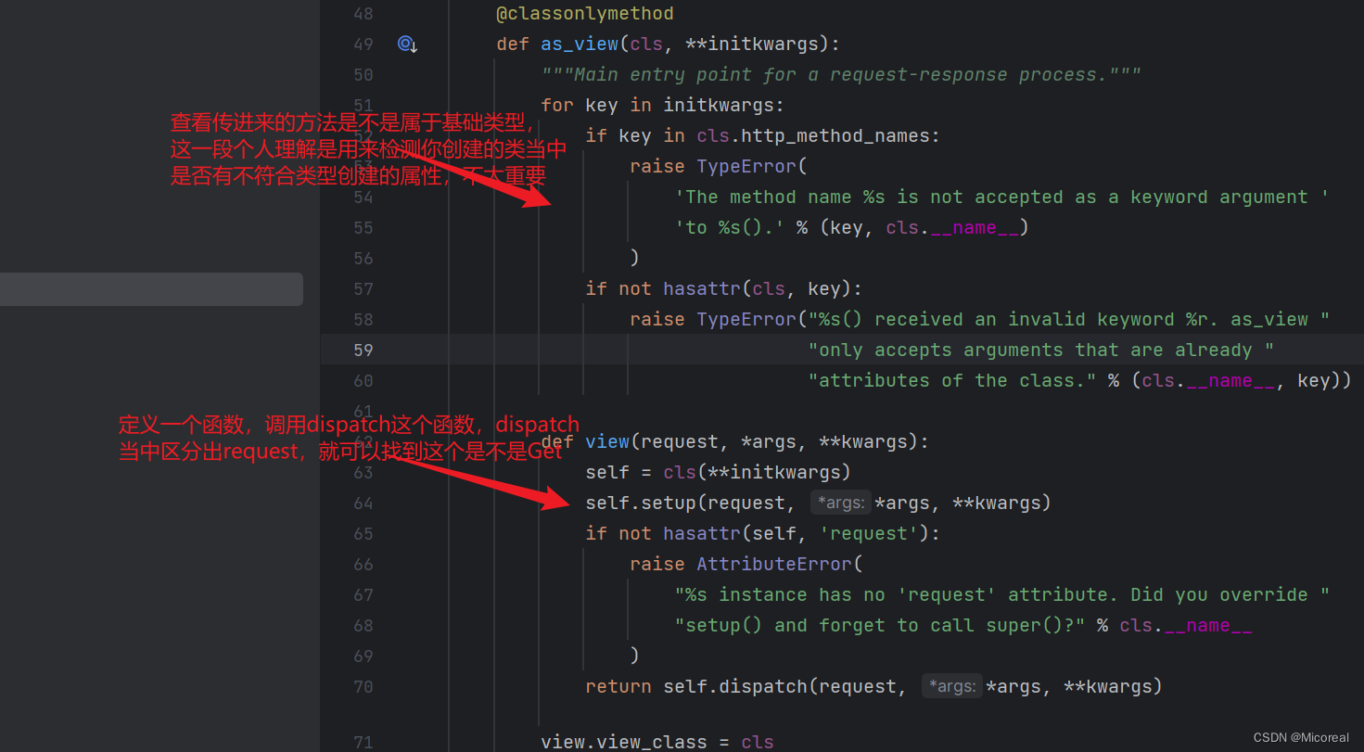Viewport: 1364px width, 752px height.
Task: Click the "%s() received an invalid keyword" string
Action: (1068, 319)
